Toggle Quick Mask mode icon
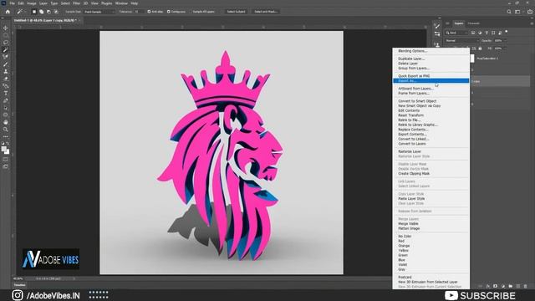 6,160
